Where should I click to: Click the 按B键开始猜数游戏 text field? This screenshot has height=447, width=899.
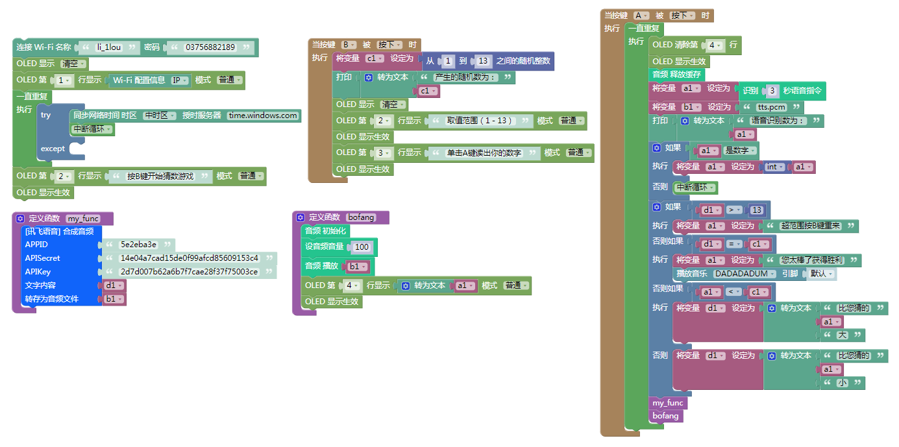pos(160,176)
